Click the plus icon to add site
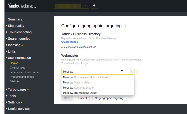187x114 pixels. [94, 5]
